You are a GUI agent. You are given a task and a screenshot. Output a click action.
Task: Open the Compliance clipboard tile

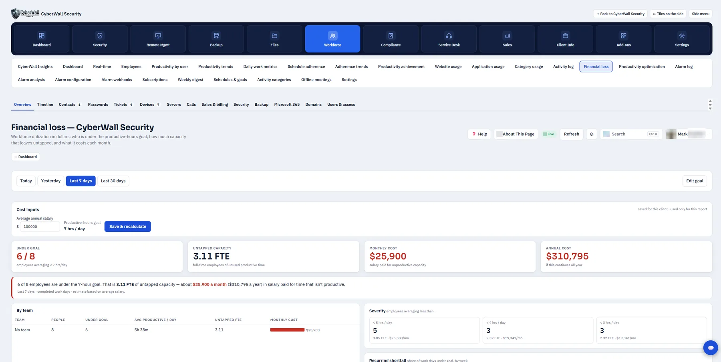click(391, 39)
